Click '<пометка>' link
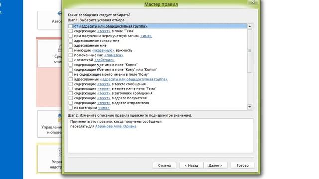This screenshot has height=179, width=319. point(114,55)
